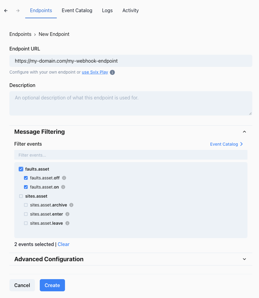Uncheck the faults.asset event group checkbox

click(21, 169)
